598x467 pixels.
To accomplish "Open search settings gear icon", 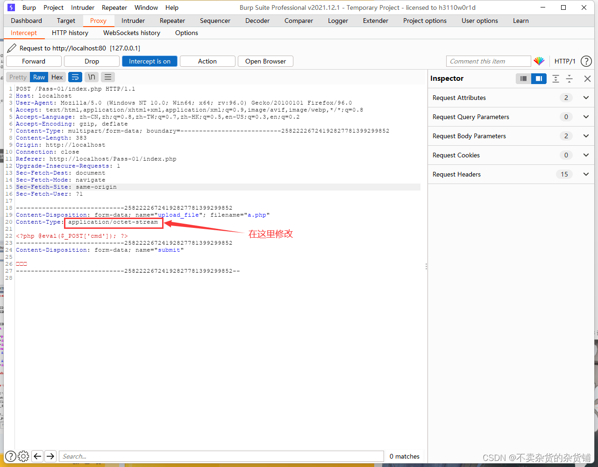I will (23, 456).
